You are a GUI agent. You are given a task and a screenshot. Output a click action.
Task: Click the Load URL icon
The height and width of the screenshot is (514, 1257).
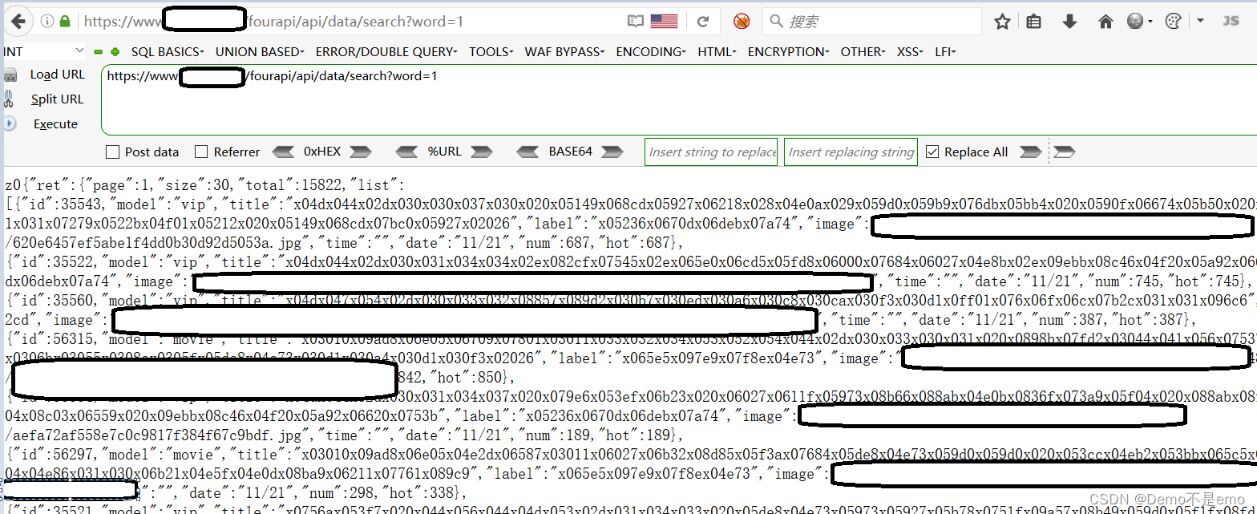pyautogui.click(x=10, y=75)
